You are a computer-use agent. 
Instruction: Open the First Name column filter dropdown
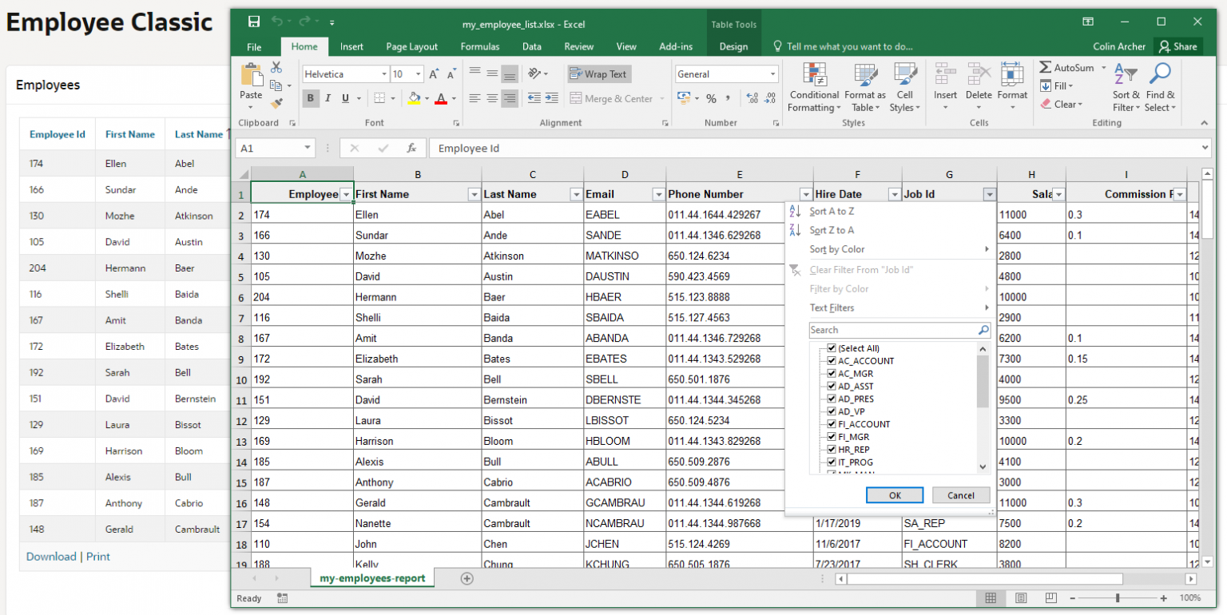click(x=474, y=194)
